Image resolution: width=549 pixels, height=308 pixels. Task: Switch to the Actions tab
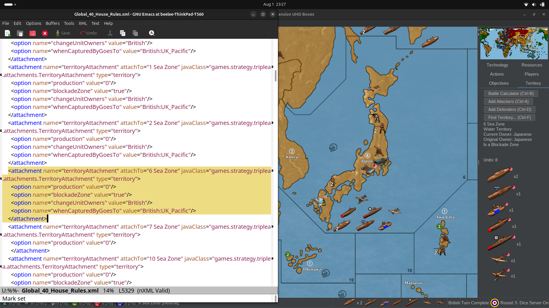click(x=497, y=74)
